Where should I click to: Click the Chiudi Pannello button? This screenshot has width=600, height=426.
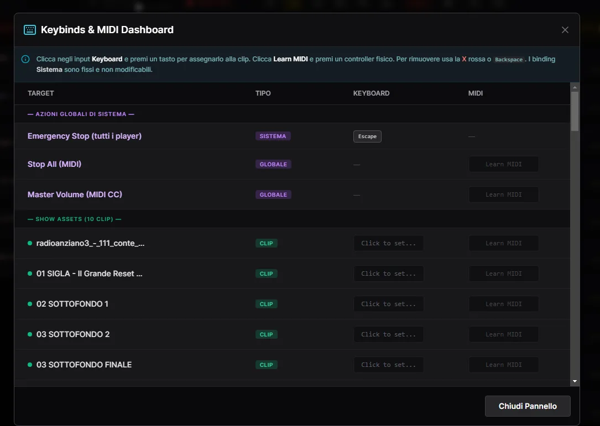click(528, 406)
